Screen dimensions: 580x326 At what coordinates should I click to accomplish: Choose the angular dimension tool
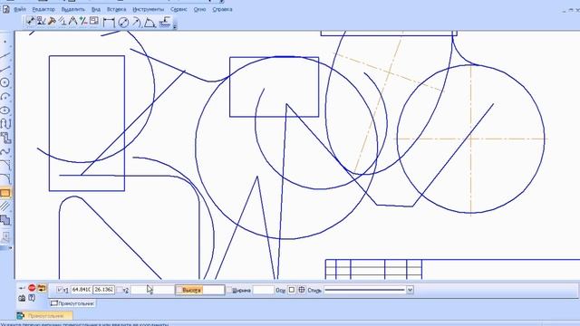(x=150, y=23)
